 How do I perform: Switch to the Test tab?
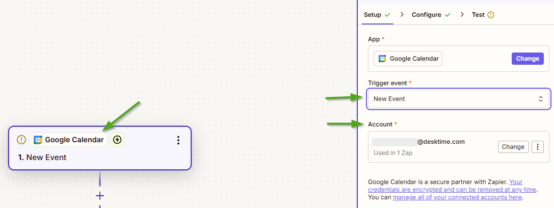click(478, 15)
